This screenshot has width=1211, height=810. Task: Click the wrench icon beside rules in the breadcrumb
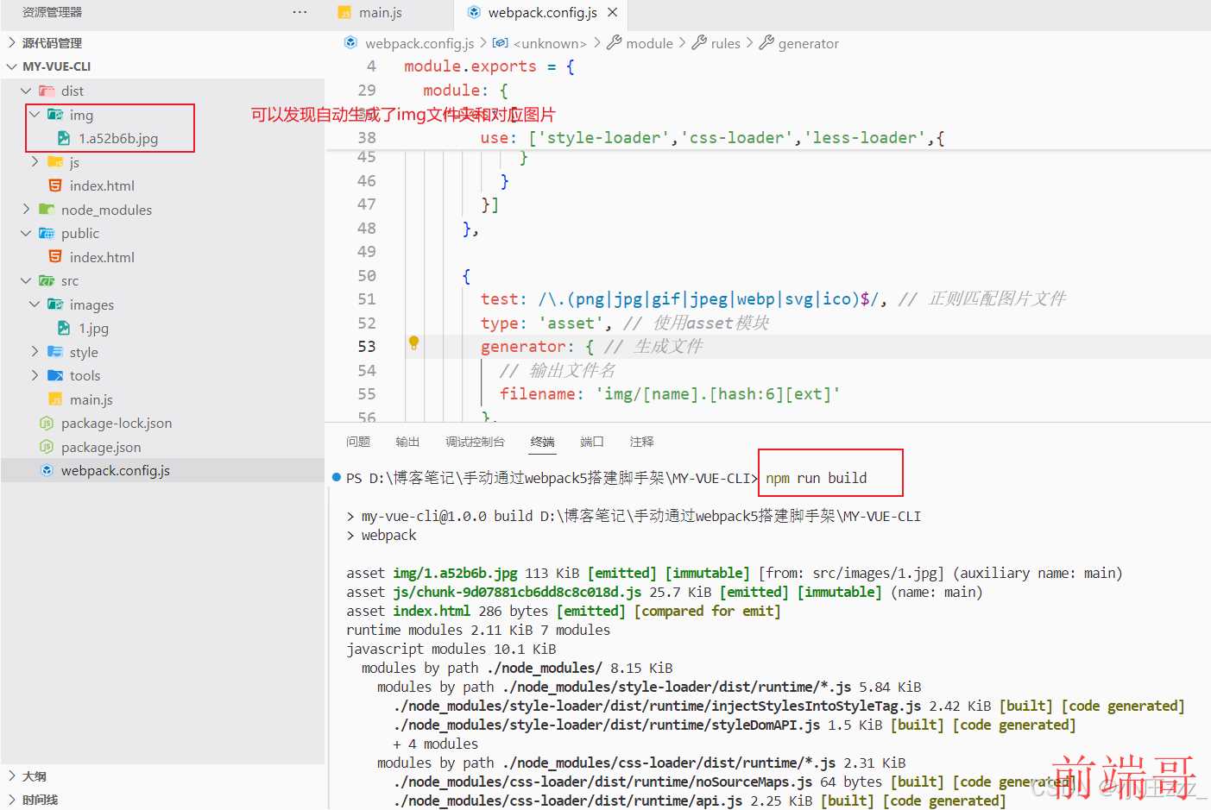[699, 42]
